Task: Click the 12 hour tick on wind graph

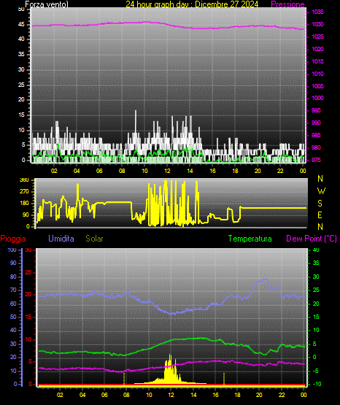Action: coord(167,171)
